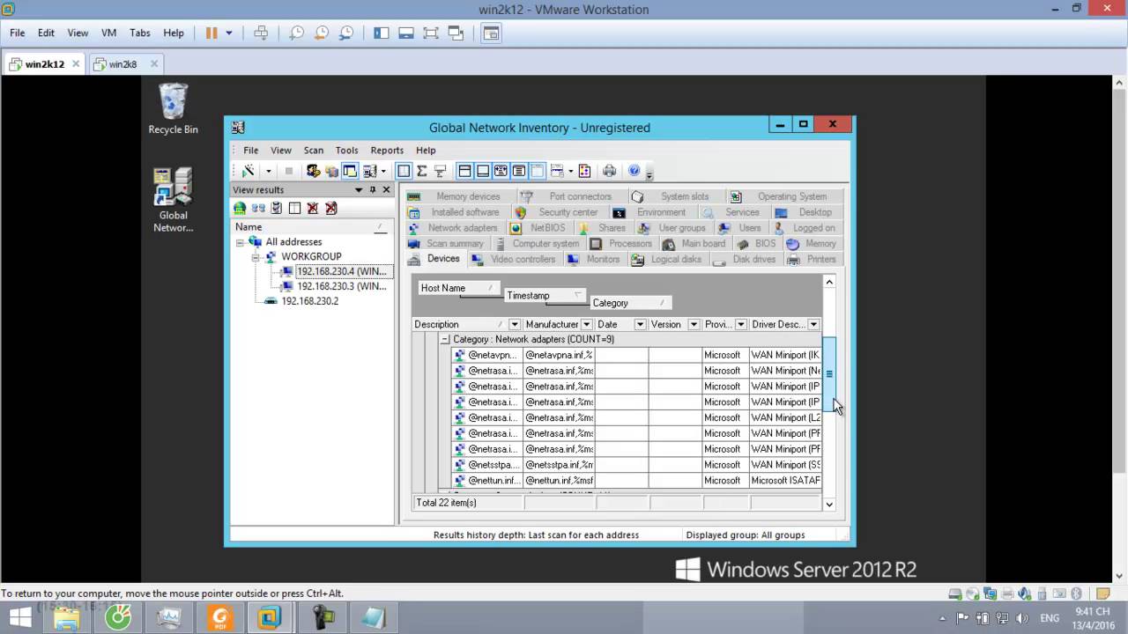1128x634 pixels.
Task: Click Timestamp grouping header
Action: point(544,296)
